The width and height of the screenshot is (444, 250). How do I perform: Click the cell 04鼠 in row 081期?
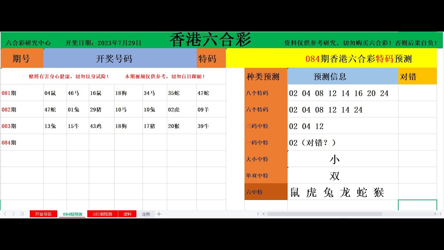55,93
